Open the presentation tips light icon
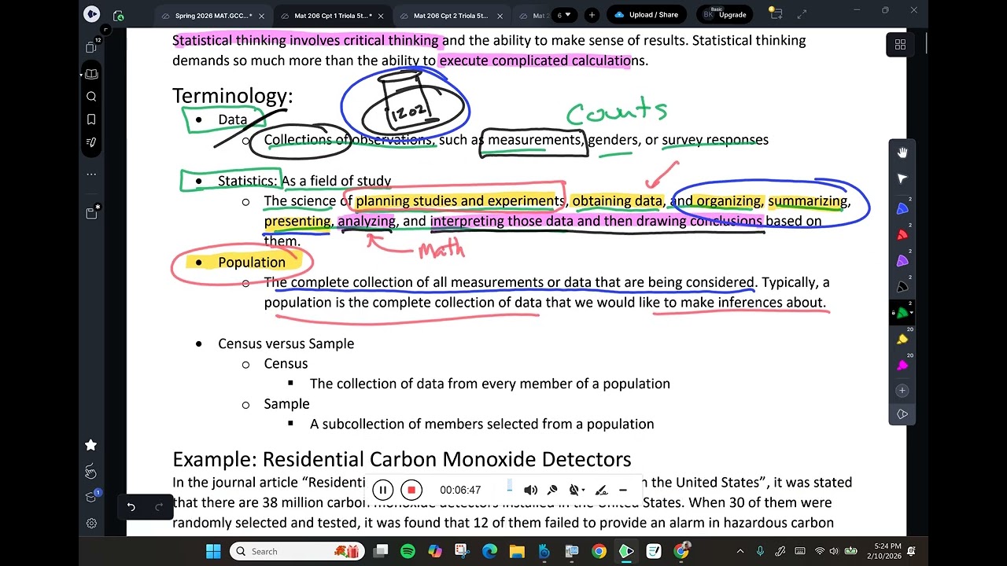1007x566 pixels. click(775, 13)
